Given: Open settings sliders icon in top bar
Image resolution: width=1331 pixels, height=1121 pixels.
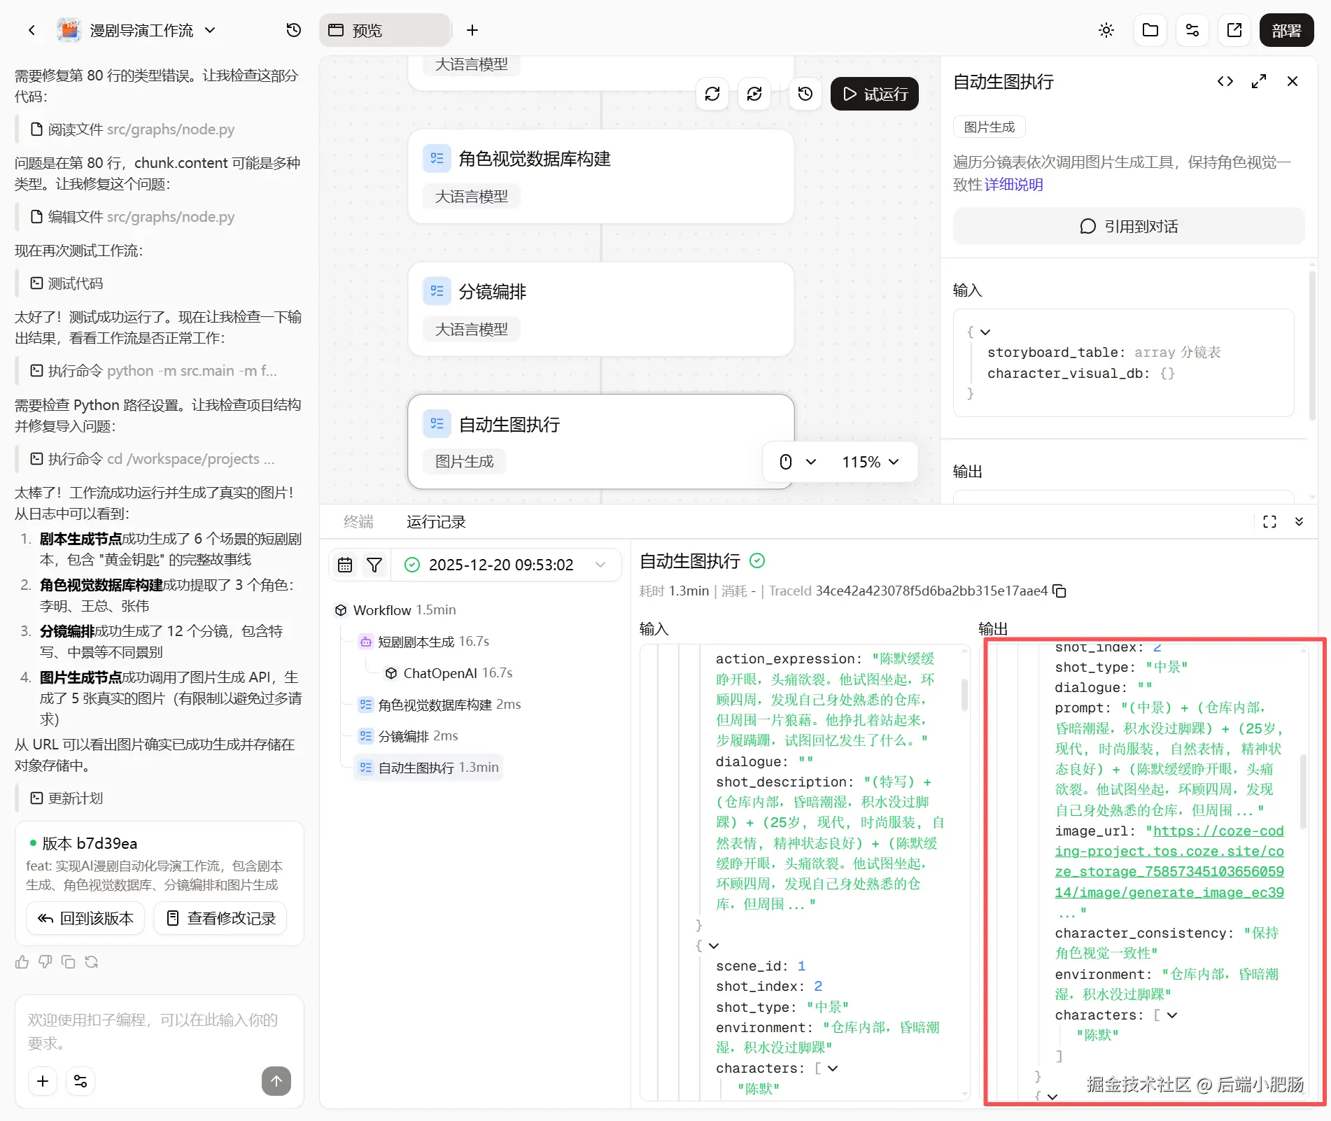Looking at the screenshot, I should 1192,30.
